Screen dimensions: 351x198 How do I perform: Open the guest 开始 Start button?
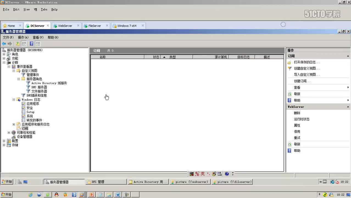7,182
